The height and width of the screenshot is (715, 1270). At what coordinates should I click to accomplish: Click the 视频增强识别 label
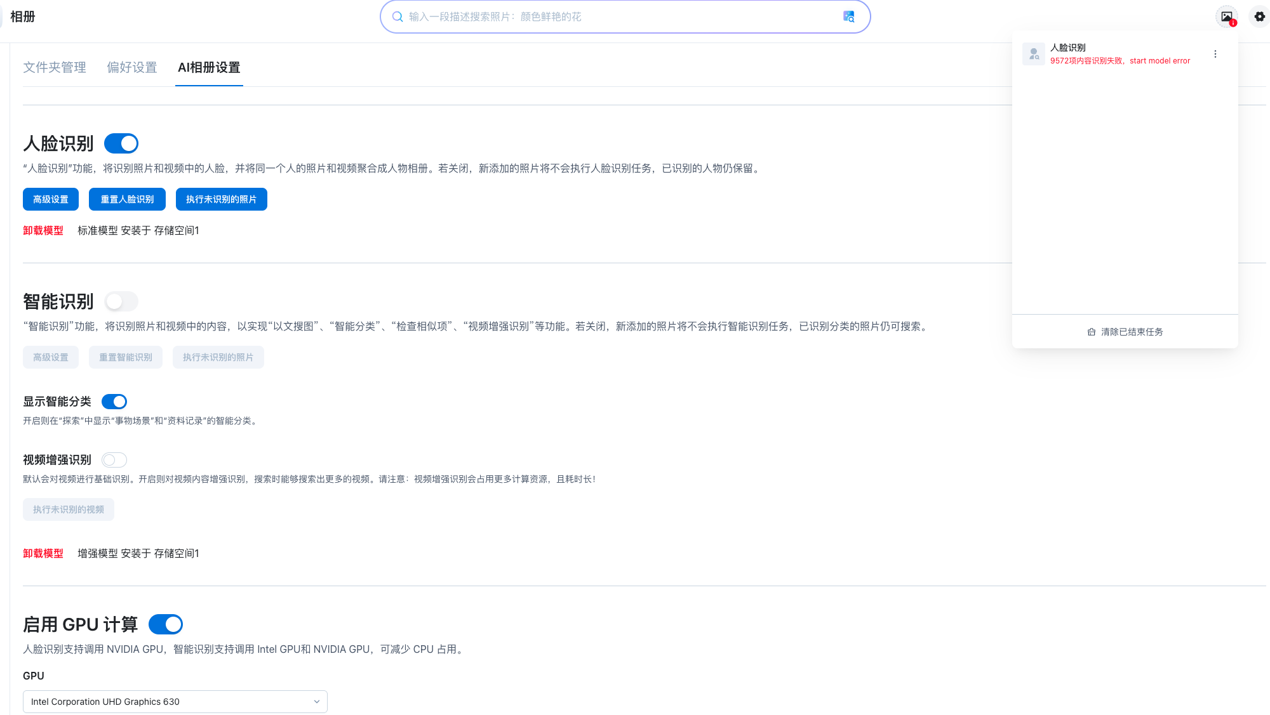click(57, 460)
